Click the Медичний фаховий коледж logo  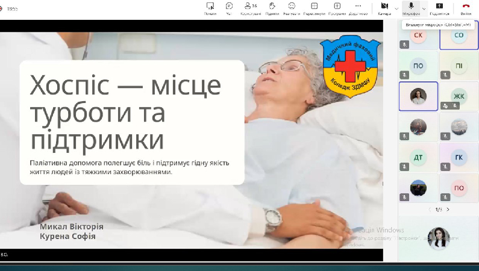tap(350, 66)
